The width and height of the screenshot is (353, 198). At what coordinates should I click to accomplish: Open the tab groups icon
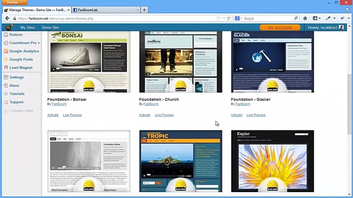coord(347,10)
